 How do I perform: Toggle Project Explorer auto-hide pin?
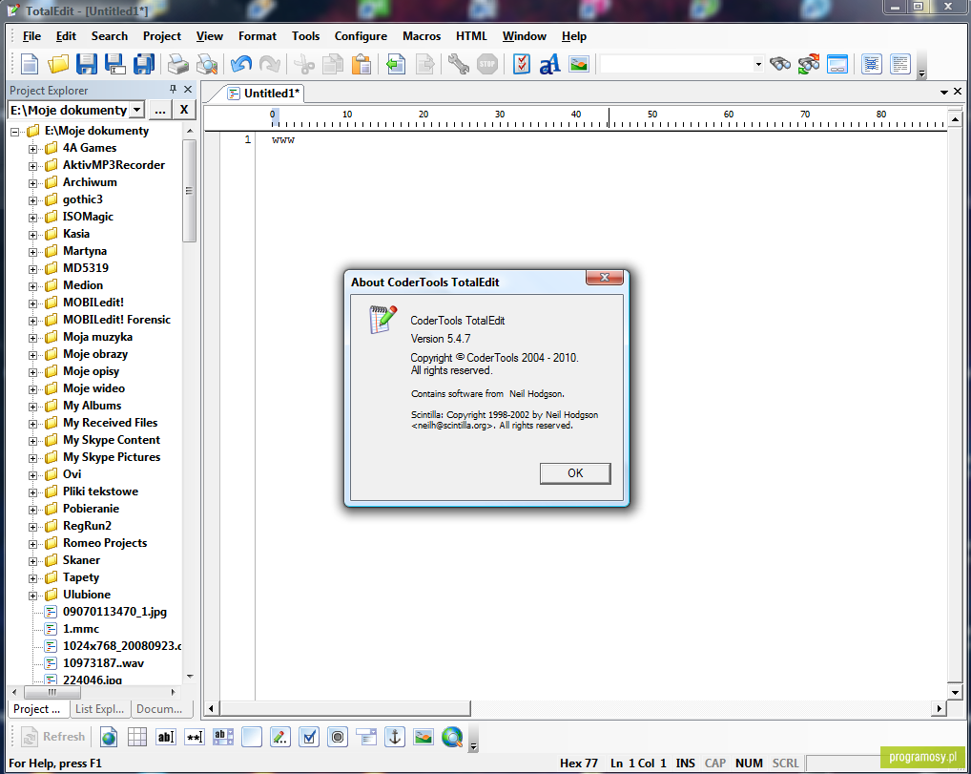173,90
